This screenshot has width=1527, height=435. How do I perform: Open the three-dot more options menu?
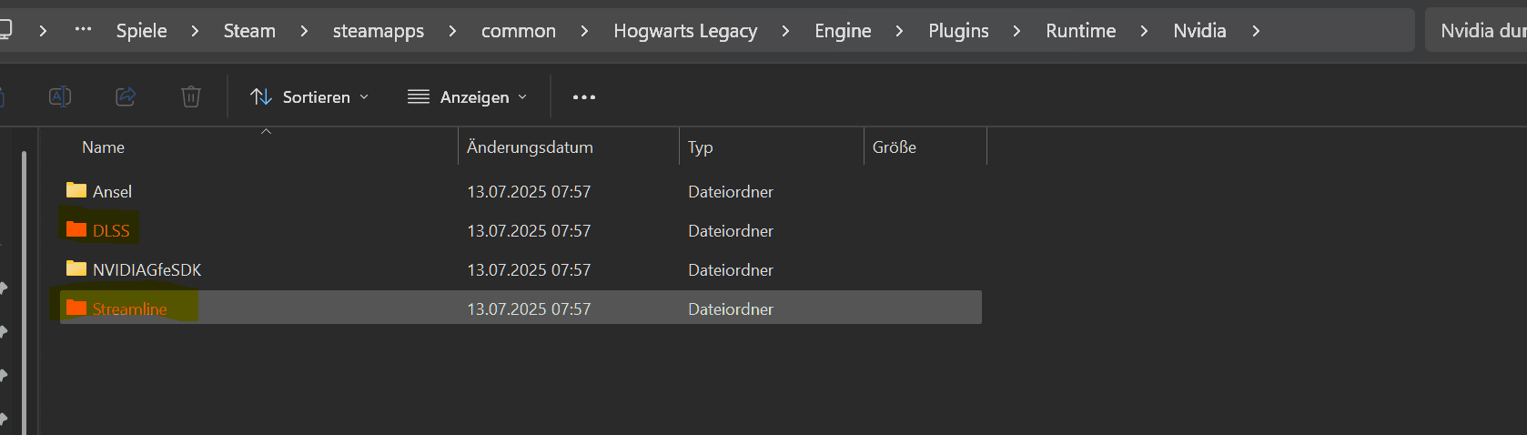584,97
